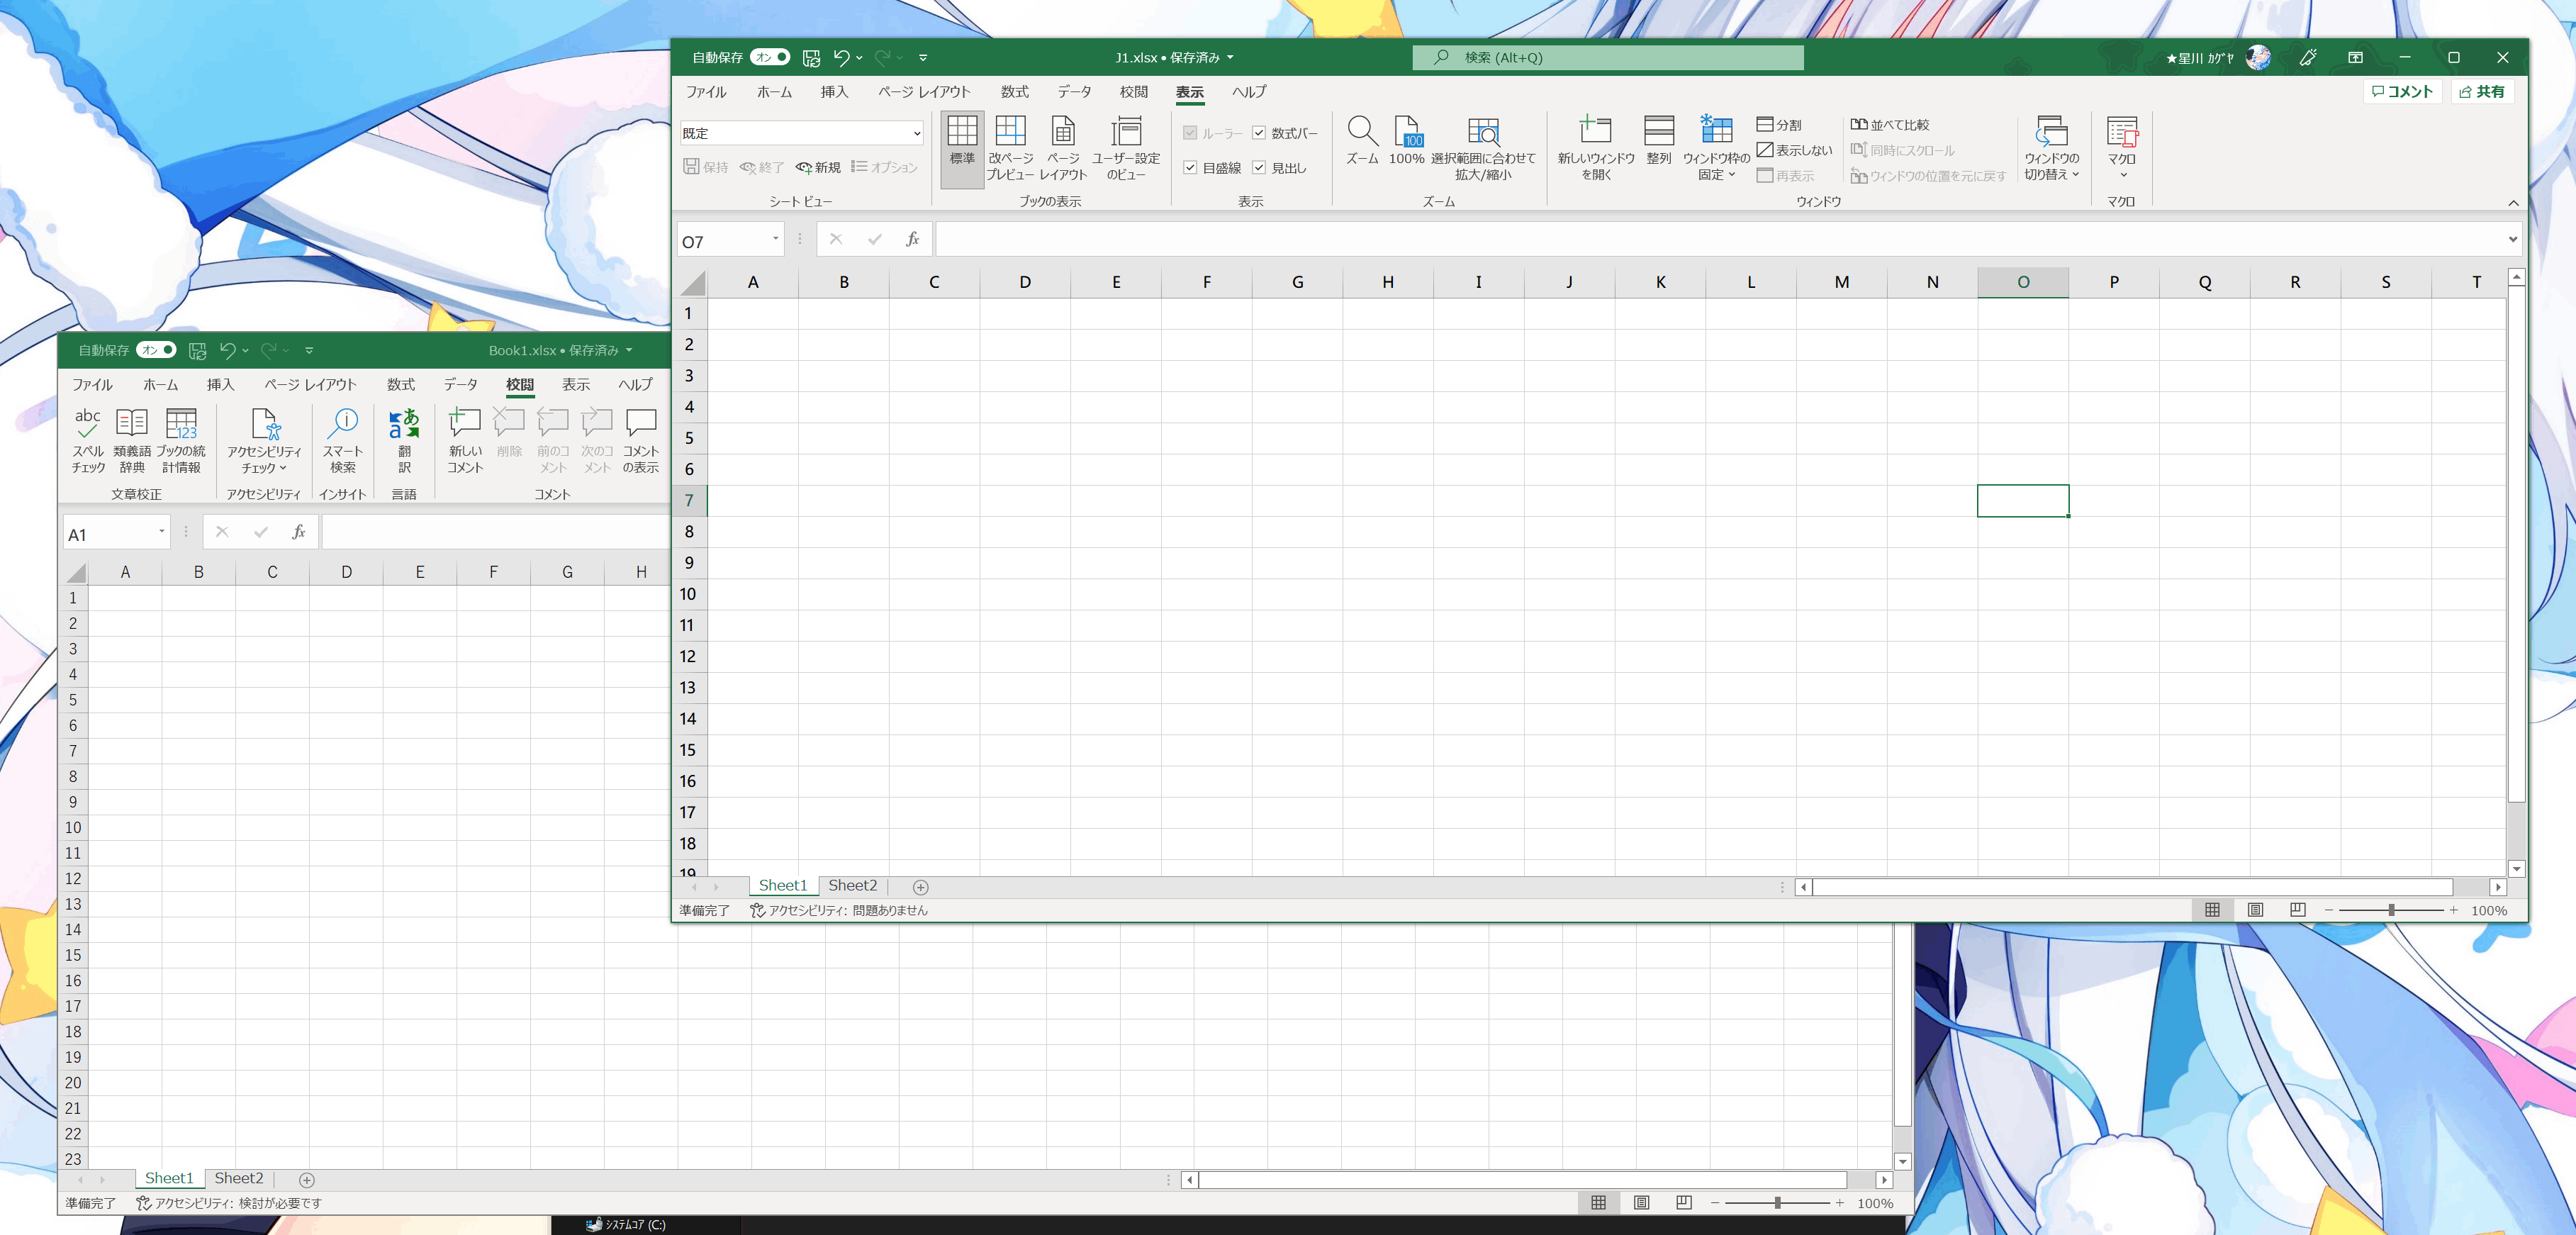Image resolution: width=2576 pixels, height=1235 pixels.
Task: Click New (新規) sheet view button
Action: (818, 168)
